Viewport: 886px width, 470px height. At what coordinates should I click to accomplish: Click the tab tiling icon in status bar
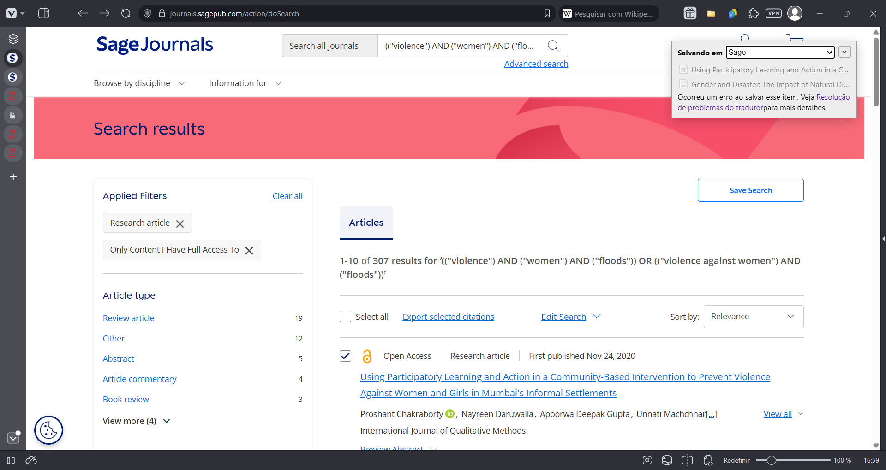pyautogui.click(x=687, y=460)
